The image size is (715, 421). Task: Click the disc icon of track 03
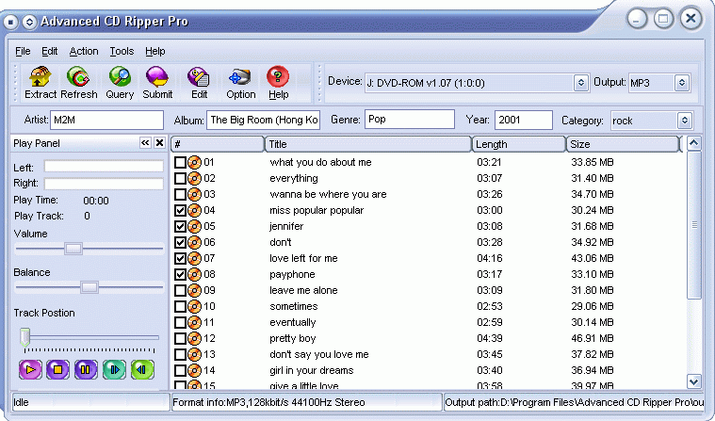pos(194,194)
